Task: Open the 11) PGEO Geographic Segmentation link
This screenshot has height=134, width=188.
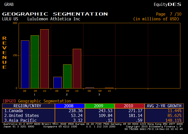Action: coord(37,101)
